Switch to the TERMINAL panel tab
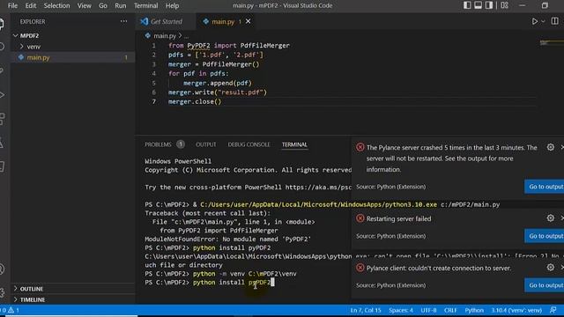564x317 pixels. [x=294, y=144]
